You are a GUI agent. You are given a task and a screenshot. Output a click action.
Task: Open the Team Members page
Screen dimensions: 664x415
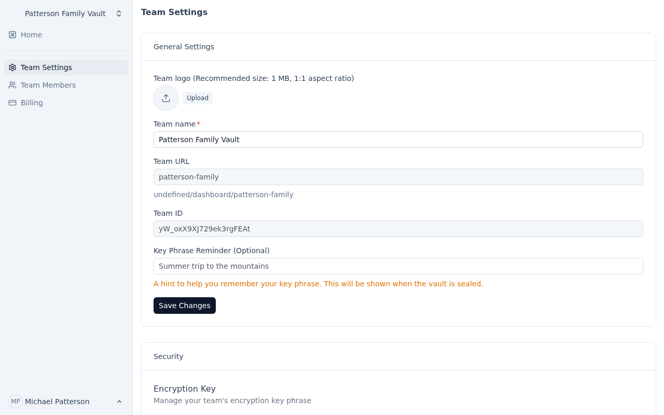[48, 85]
